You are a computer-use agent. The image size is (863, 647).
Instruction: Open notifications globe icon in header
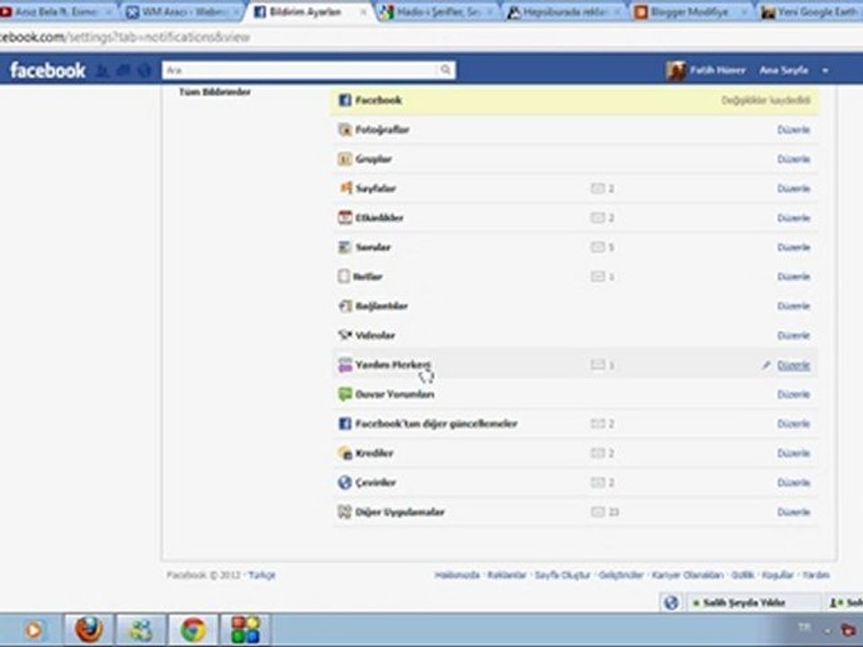point(144,70)
